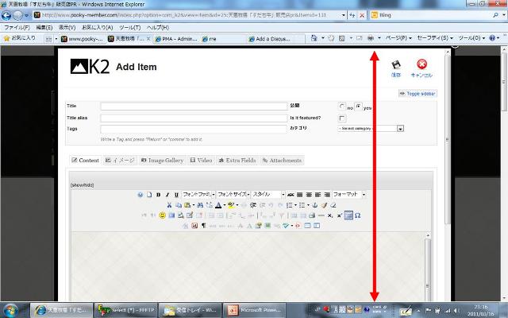Open the Windows Start button
508x318 pixels.
pyautogui.click(x=10, y=311)
